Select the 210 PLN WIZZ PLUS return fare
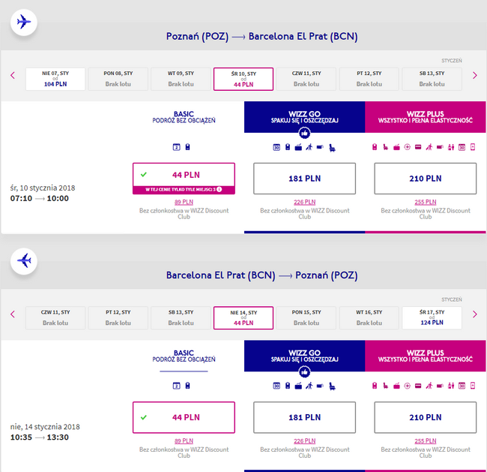The image size is (487, 472). [x=425, y=417]
